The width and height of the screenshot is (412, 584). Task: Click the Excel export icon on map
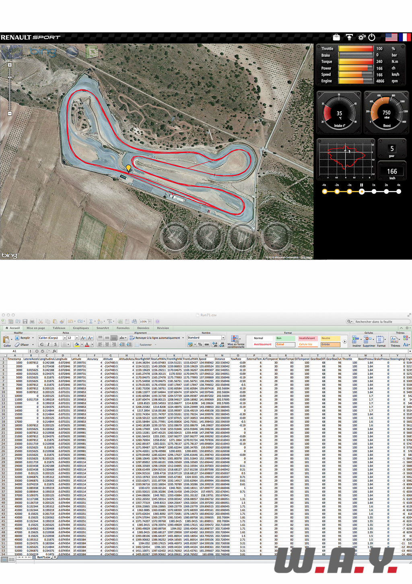(x=92, y=52)
